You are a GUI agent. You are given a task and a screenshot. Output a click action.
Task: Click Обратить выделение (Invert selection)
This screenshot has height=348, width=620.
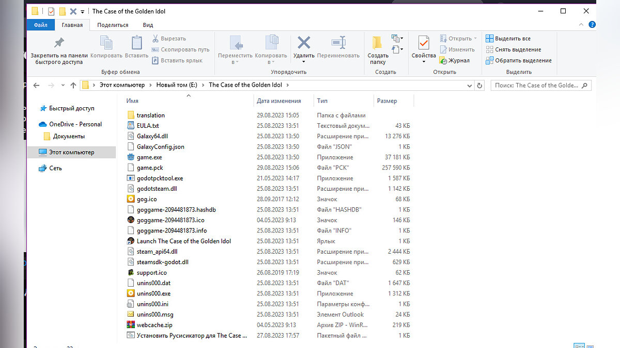point(518,60)
